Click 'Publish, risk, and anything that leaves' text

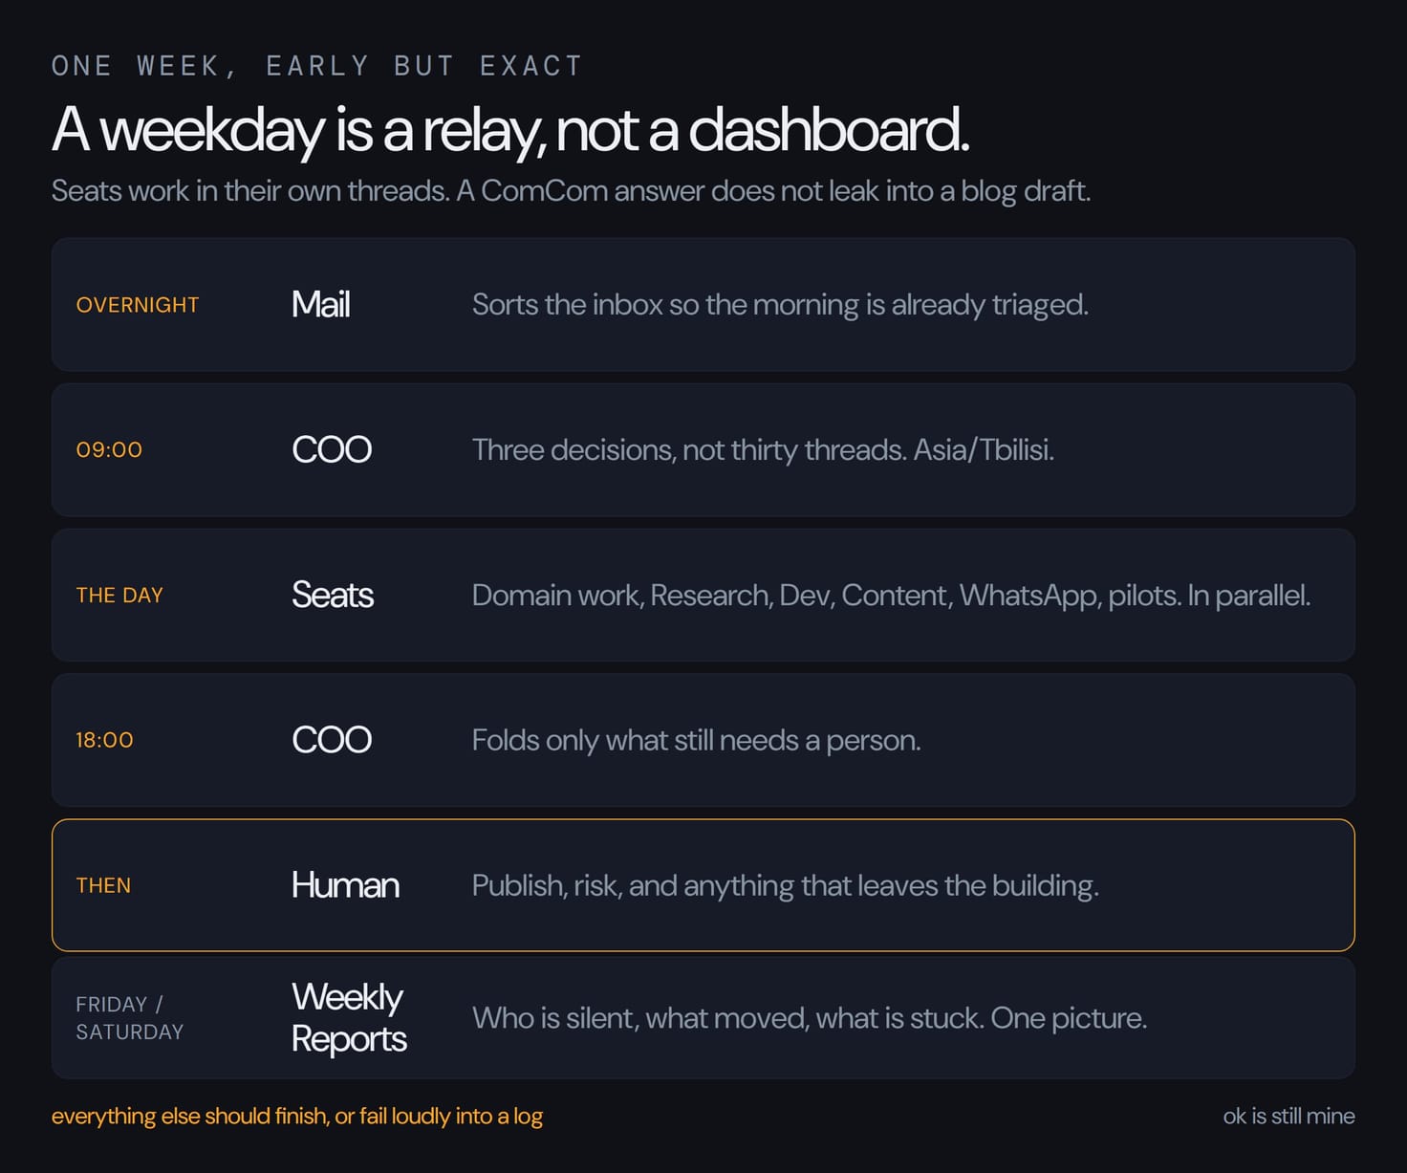[786, 885]
